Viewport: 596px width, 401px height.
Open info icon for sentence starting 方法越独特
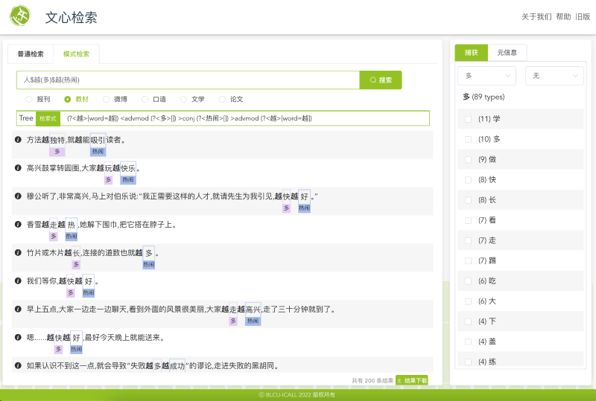point(18,140)
